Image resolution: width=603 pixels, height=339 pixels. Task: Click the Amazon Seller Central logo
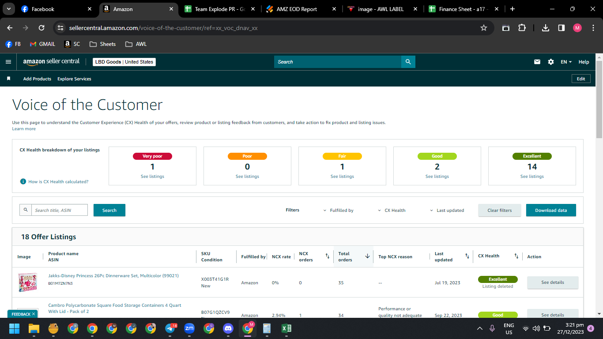[51, 62]
